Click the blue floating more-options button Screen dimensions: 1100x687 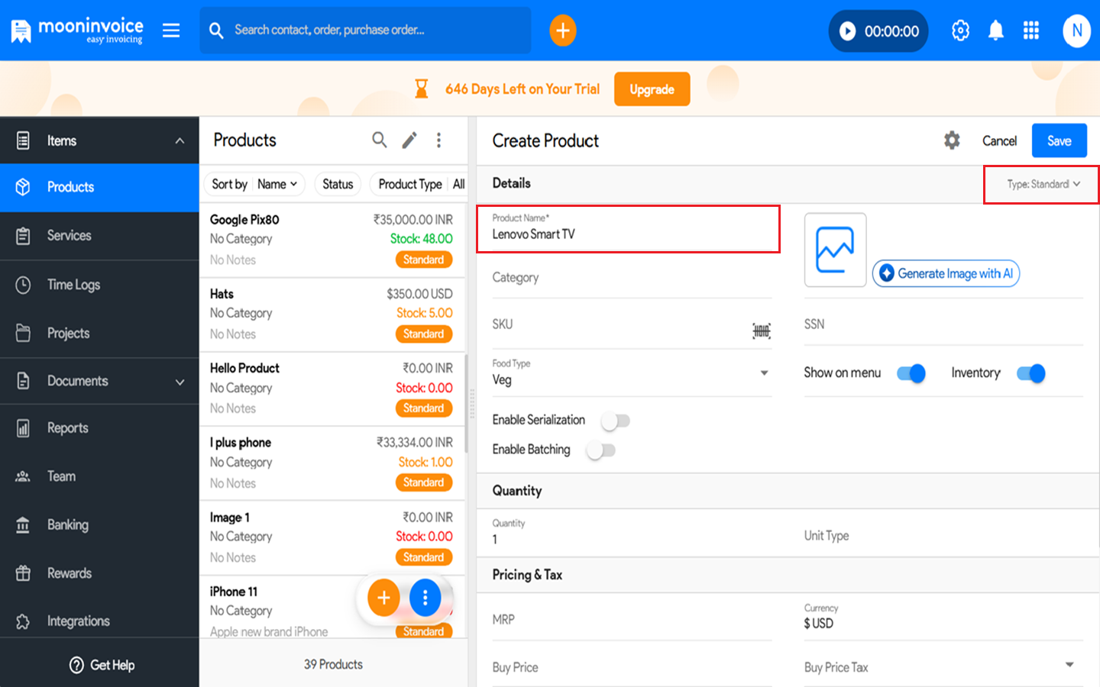[425, 598]
